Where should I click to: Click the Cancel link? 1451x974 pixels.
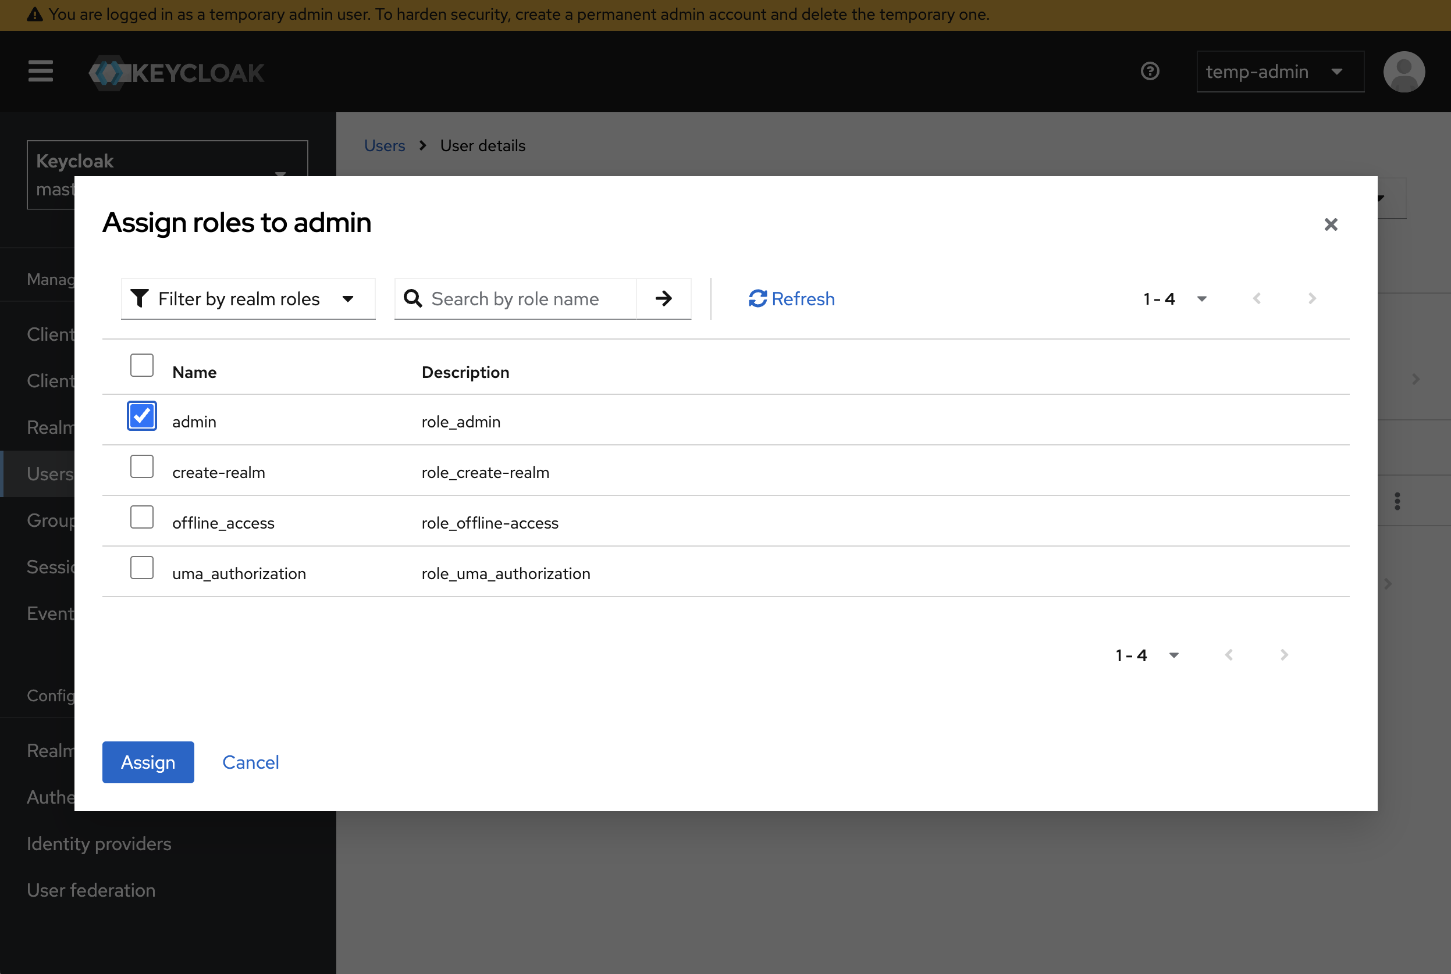pos(250,762)
